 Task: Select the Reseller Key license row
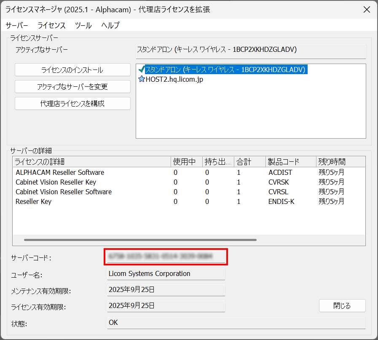tap(189, 201)
